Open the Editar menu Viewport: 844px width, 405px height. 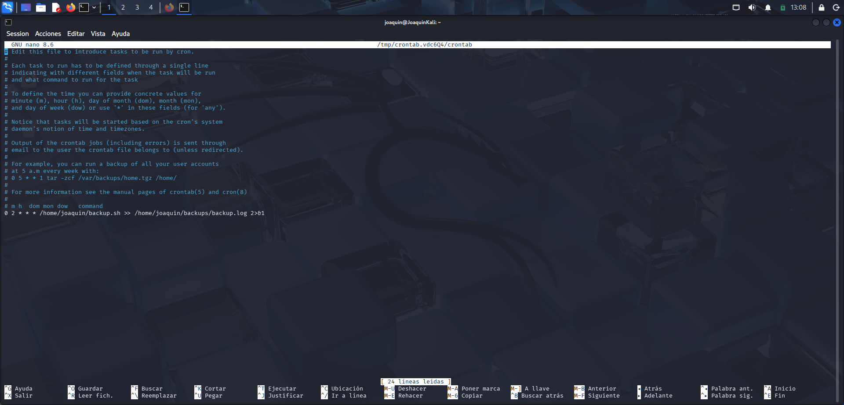click(x=76, y=34)
